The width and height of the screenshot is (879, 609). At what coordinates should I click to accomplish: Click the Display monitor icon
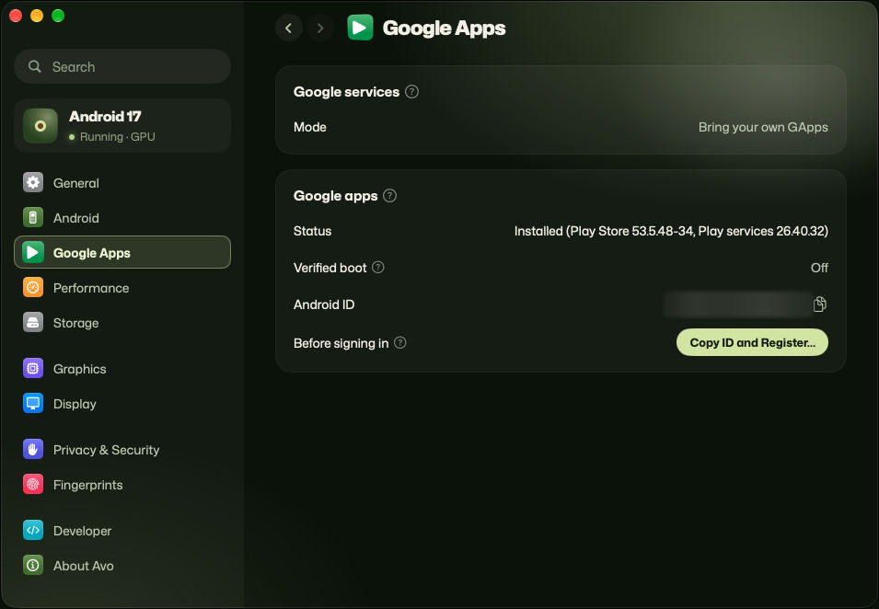33,403
